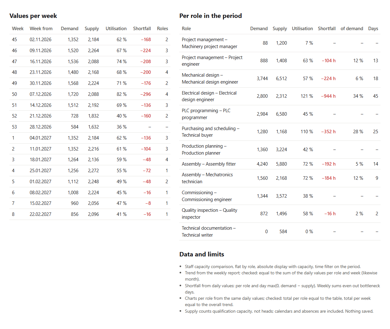Click shortfall −224 h for Mechanical design
390x329 pixels.
coord(328,79)
